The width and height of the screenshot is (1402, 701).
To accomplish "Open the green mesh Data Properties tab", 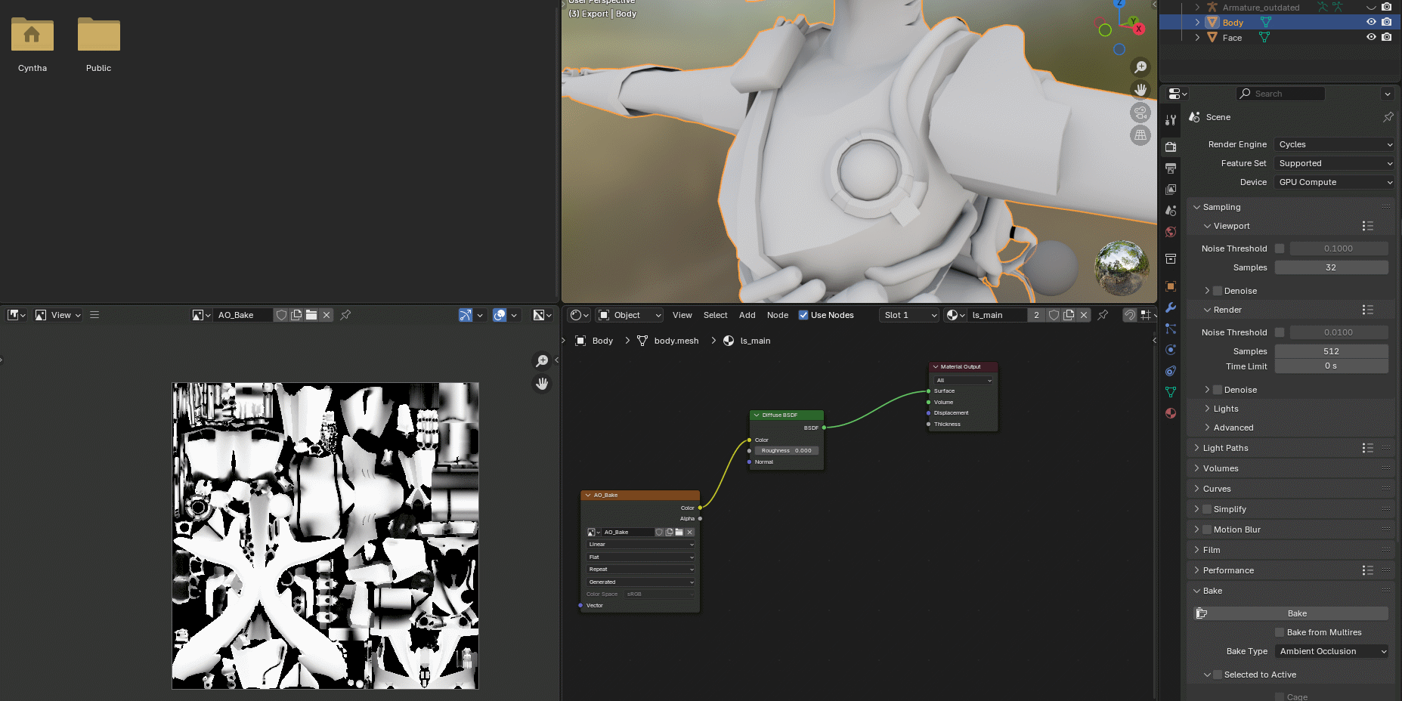I will (1171, 391).
